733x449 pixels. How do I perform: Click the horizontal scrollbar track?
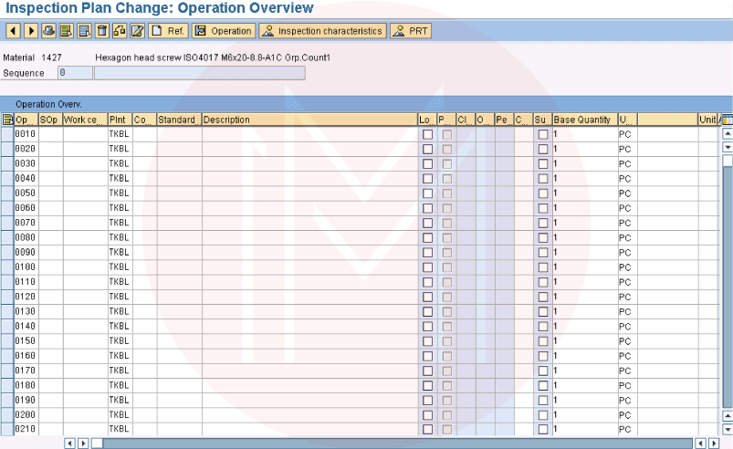(x=397, y=443)
